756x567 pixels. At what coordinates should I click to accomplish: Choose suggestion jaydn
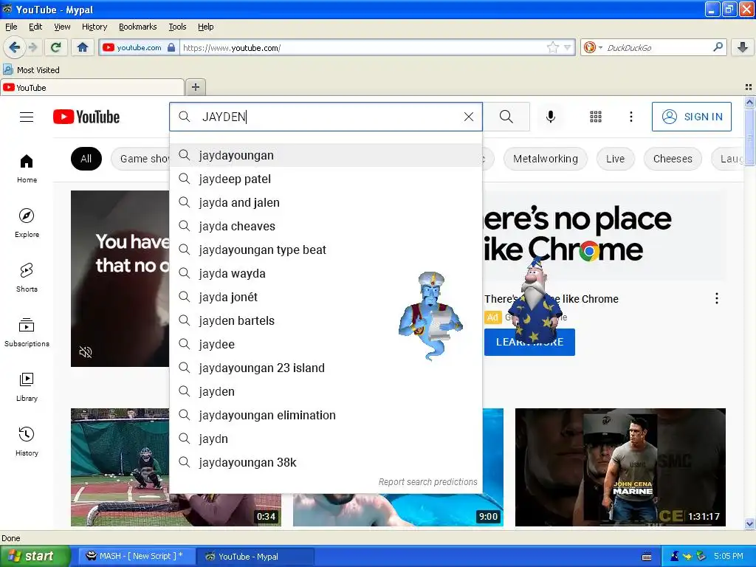tap(326, 439)
